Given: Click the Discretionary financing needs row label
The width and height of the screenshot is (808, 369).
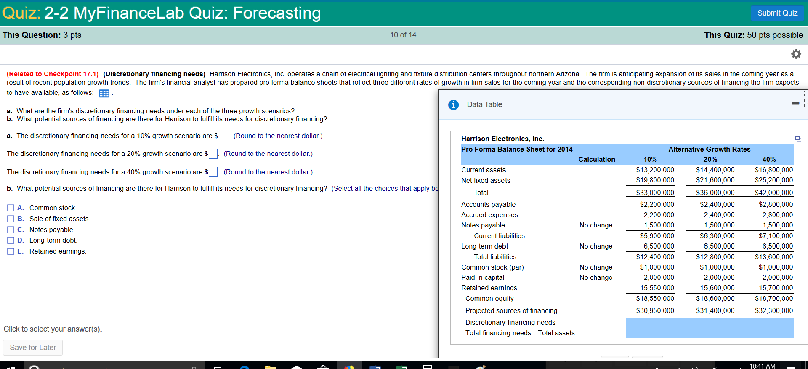Looking at the screenshot, I should 510,323.
